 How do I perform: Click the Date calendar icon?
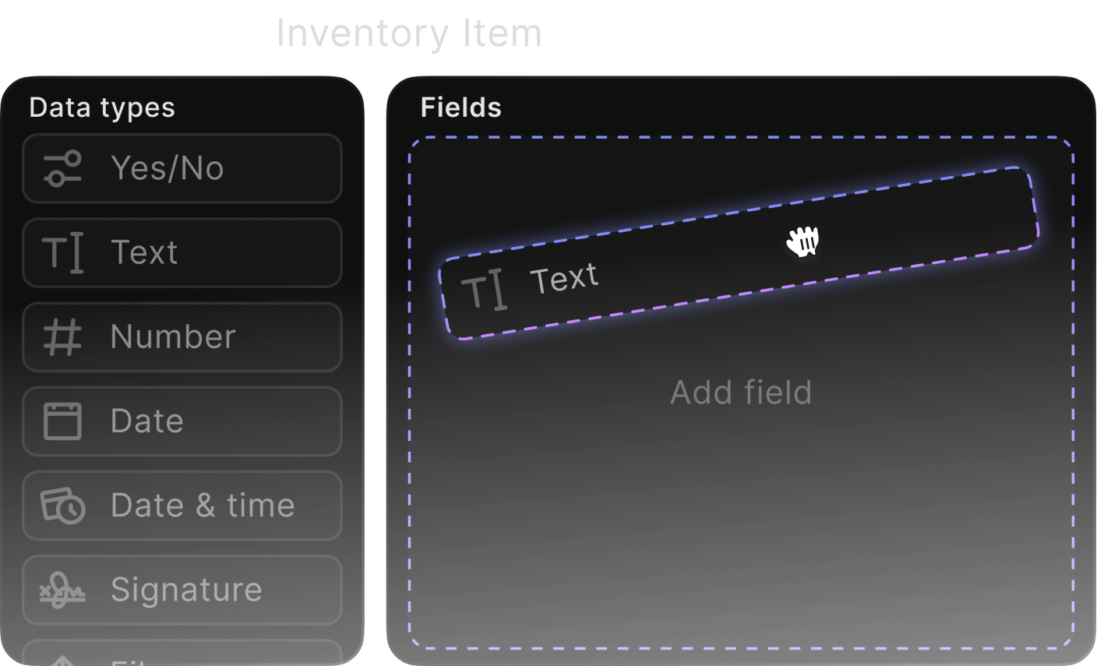tap(62, 421)
